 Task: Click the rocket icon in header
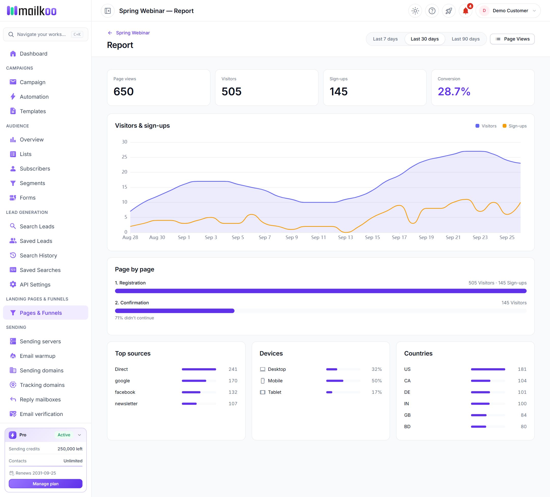[448, 11]
